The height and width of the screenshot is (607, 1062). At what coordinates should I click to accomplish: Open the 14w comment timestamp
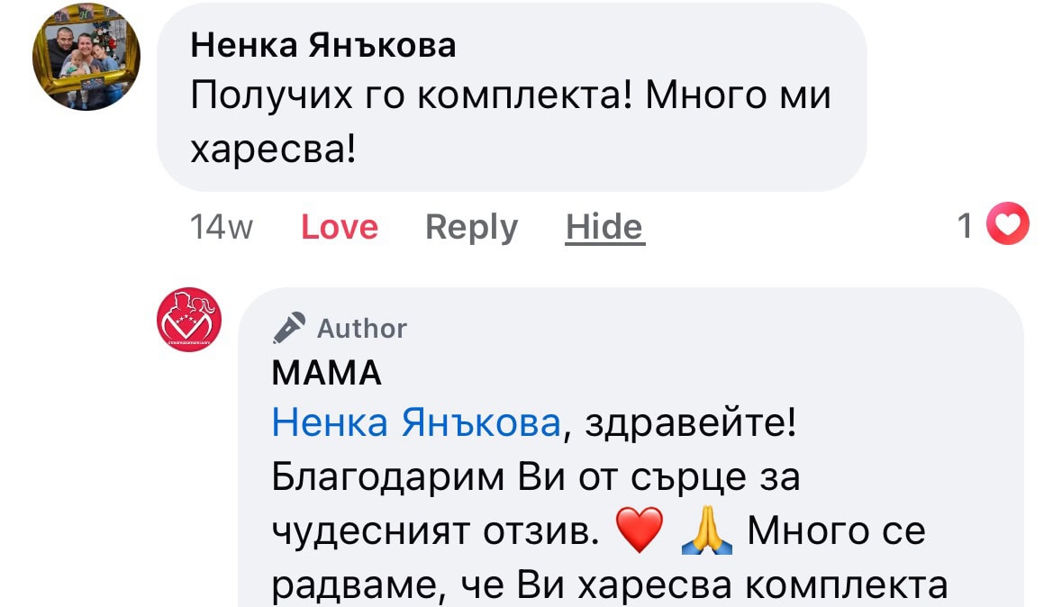click(222, 227)
